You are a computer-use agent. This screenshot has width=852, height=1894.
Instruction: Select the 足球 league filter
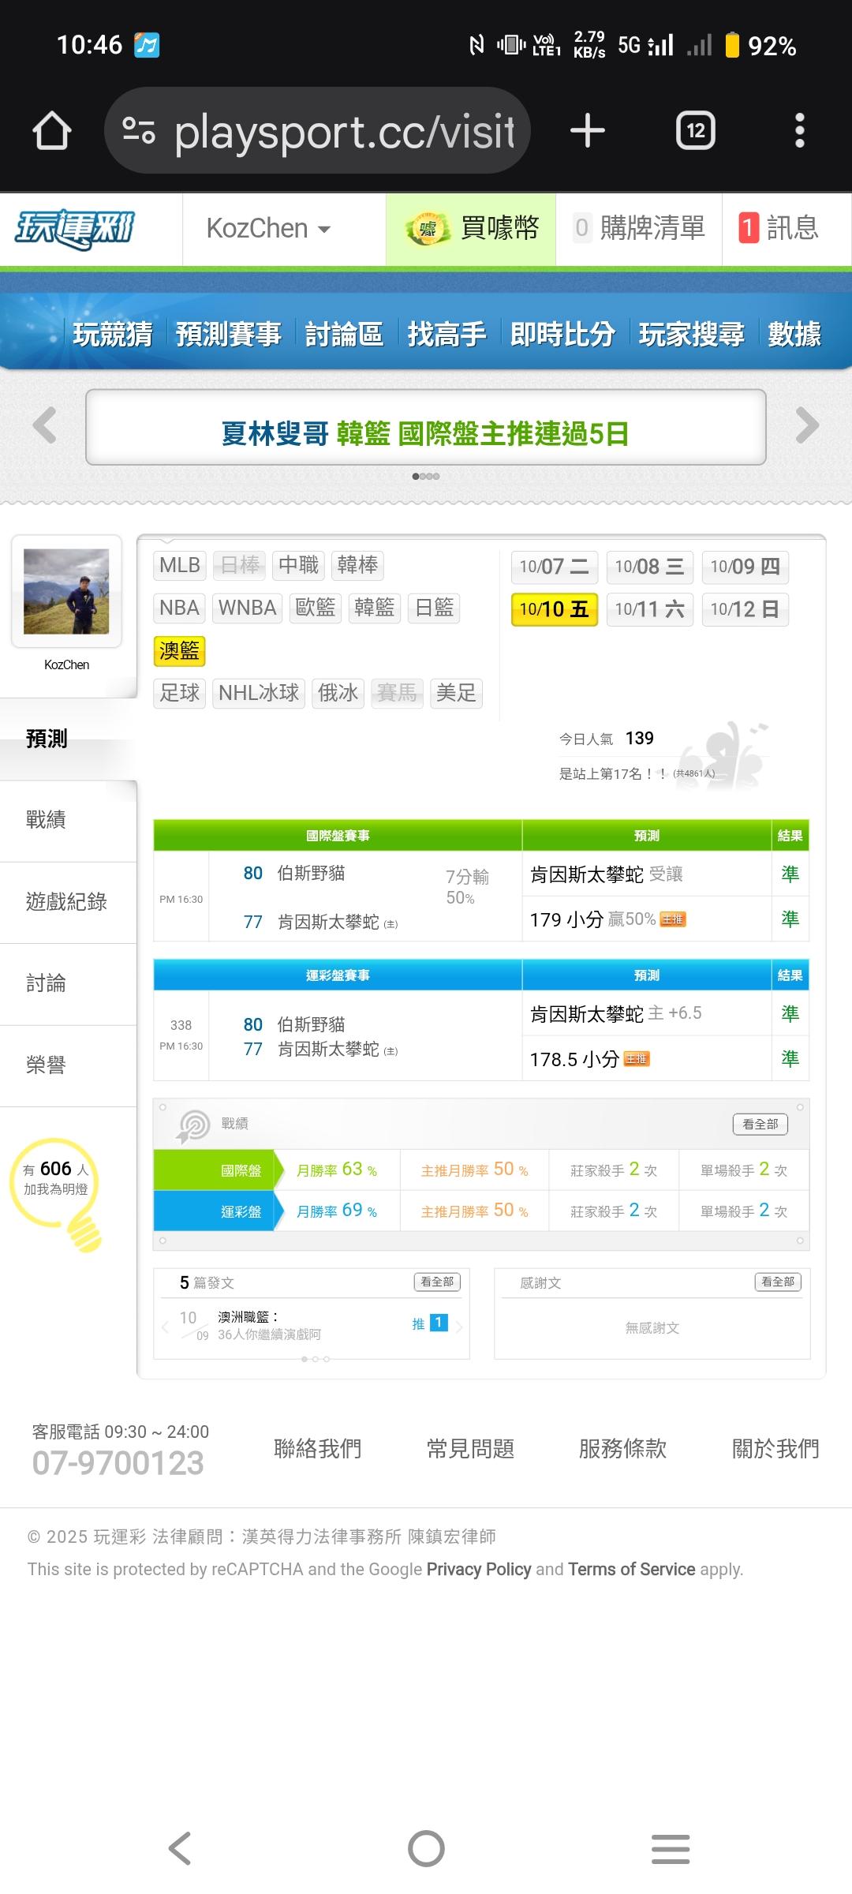point(180,693)
